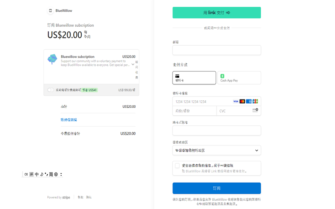Select the Cash App Pay payment tab

(x=239, y=78)
